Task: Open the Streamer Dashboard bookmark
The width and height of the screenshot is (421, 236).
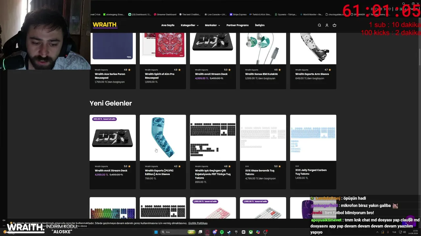Action: point(165,14)
